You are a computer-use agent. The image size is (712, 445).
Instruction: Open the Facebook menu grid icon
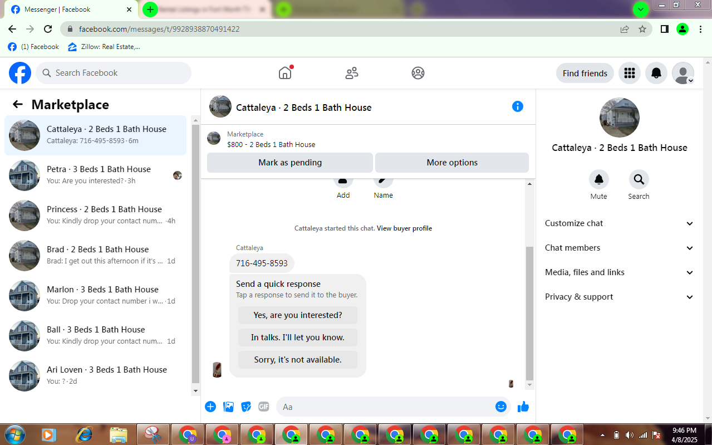pos(630,73)
